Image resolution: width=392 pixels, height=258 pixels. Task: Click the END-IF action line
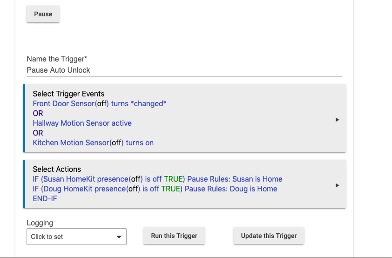tap(45, 198)
